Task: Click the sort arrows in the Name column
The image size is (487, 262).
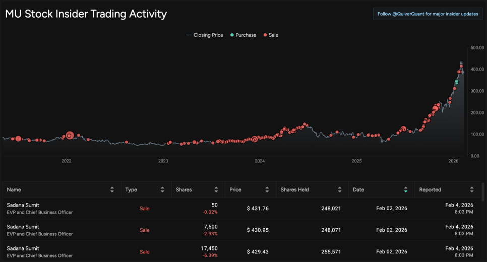Action: [112, 190]
